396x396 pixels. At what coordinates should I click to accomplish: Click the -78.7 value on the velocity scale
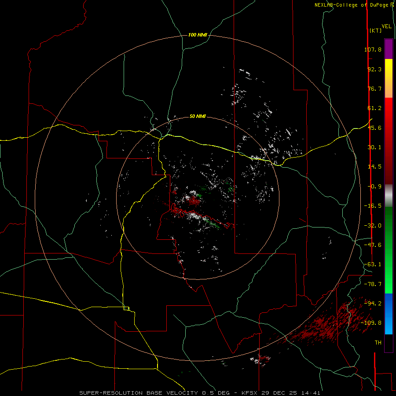point(373,284)
